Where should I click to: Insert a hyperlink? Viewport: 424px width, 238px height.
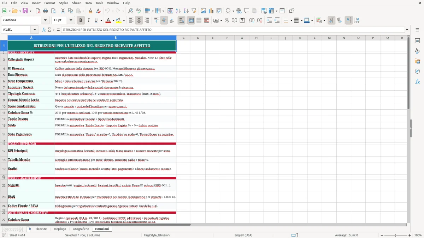tap(239, 11)
